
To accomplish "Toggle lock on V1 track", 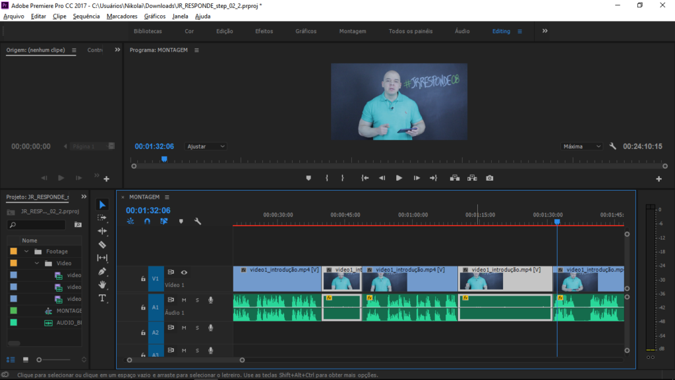I will point(143,279).
